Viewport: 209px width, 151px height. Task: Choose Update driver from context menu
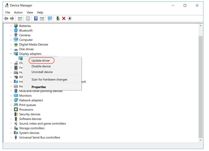tap(41, 60)
